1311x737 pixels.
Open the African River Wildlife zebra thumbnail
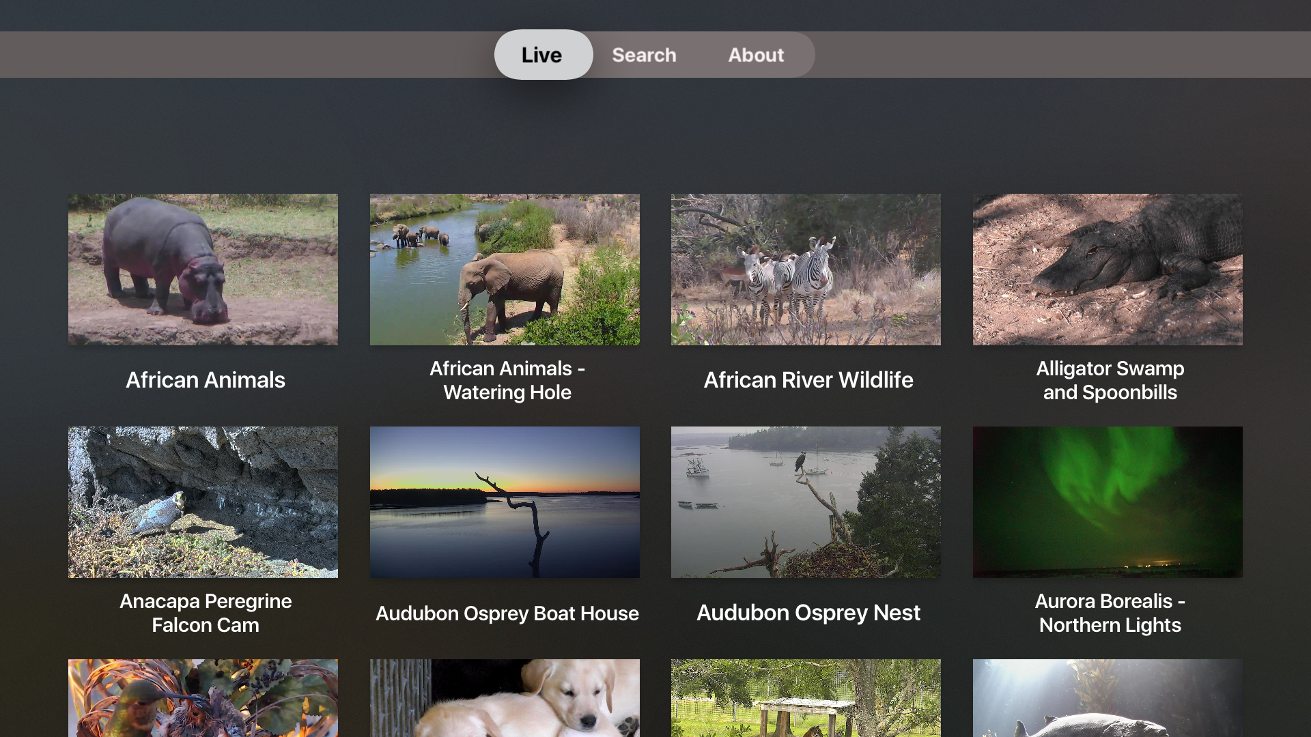(x=806, y=270)
